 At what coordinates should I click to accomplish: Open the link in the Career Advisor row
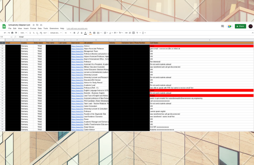77,130
